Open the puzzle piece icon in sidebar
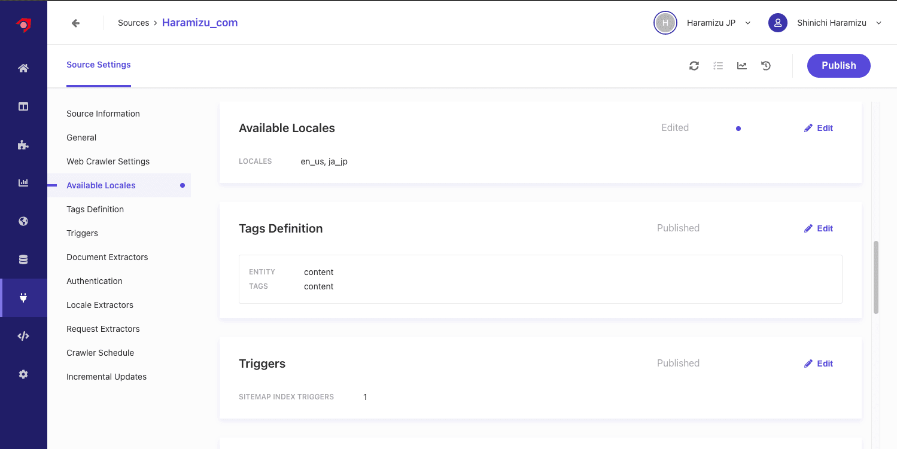This screenshot has height=449, width=897. pos(23,145)
